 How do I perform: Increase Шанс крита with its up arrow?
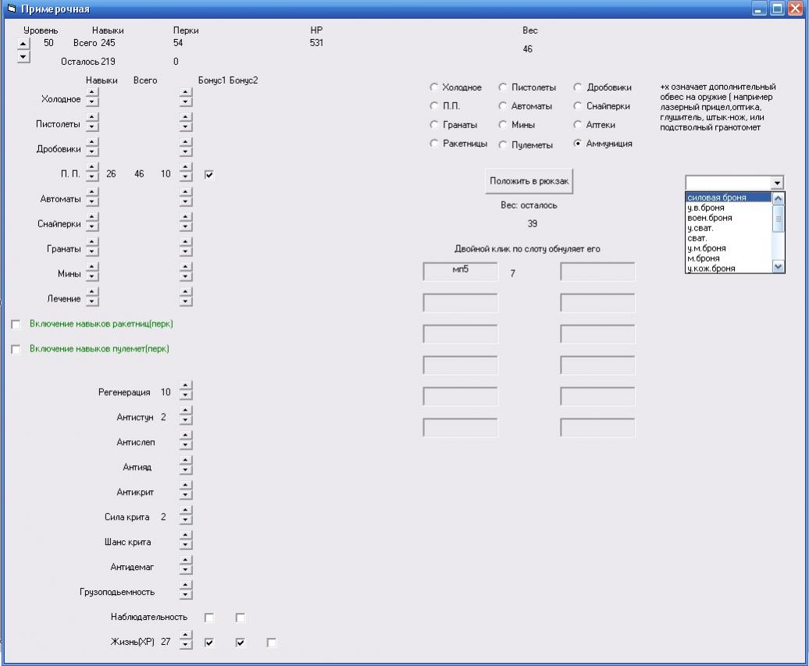coord(185,536)
